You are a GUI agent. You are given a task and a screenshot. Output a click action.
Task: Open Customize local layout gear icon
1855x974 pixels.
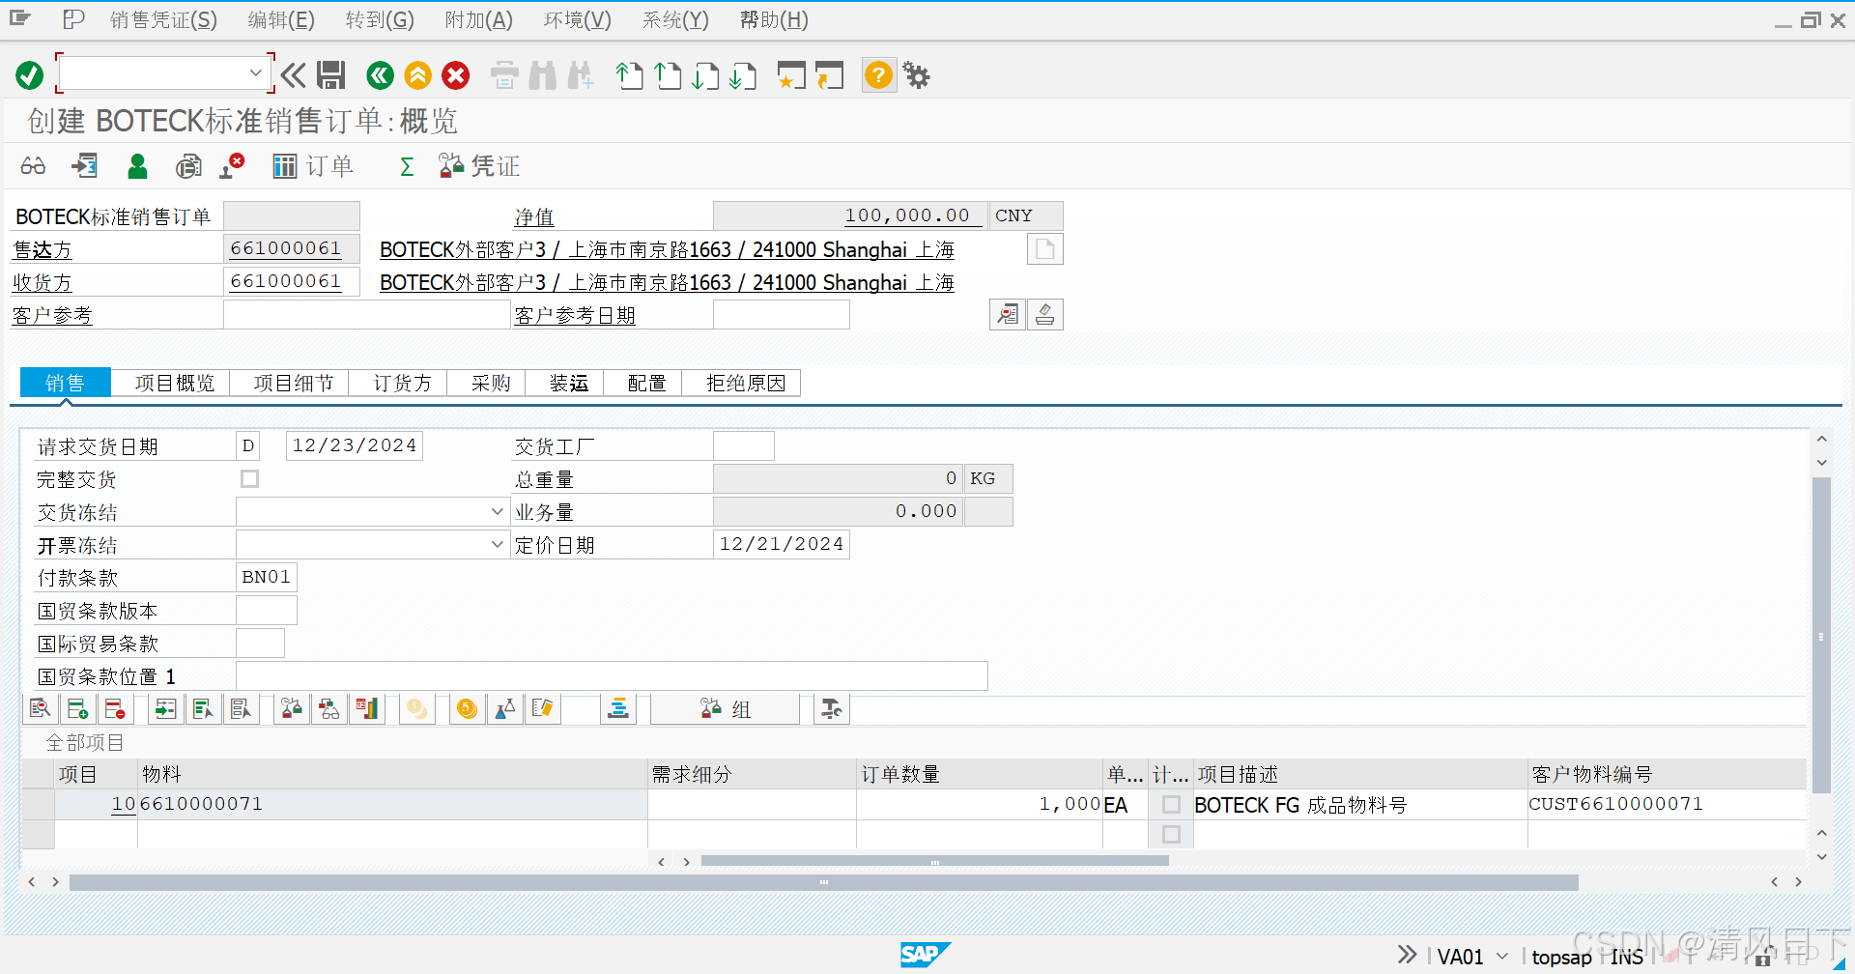(x=917, y=75)
